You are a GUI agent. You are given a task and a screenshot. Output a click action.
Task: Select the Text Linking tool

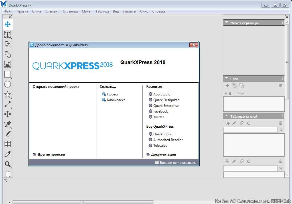[7, 44]
